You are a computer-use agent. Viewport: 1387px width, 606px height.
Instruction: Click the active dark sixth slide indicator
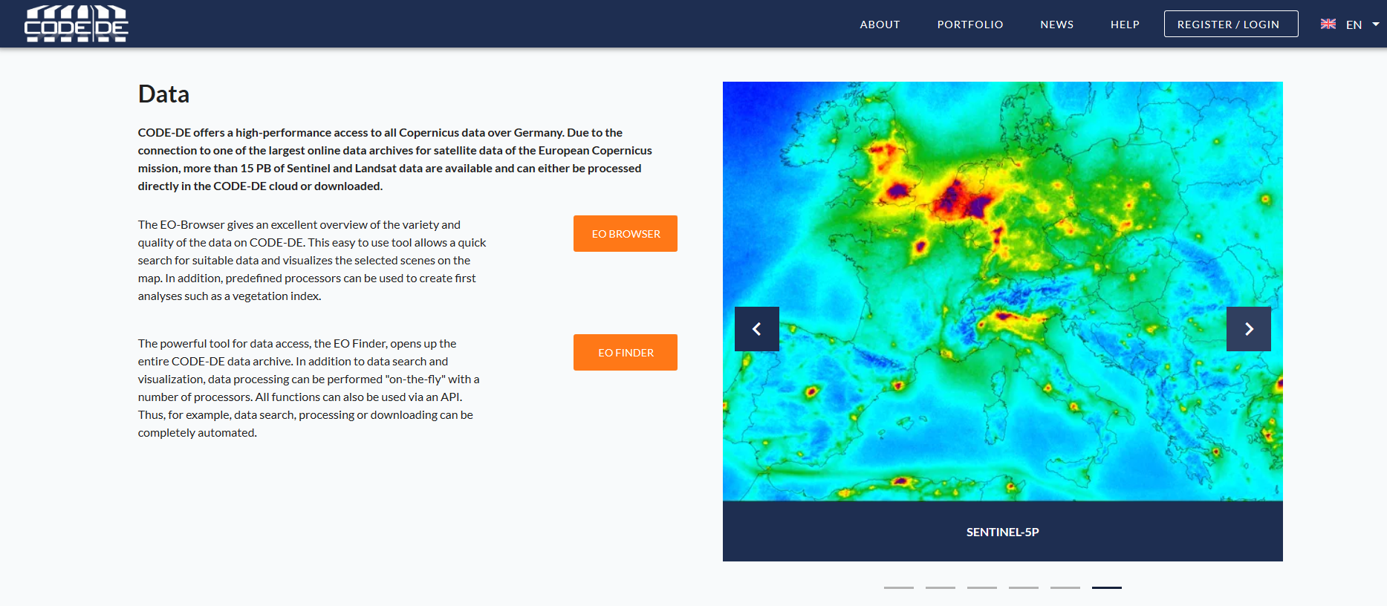click(1106, 587)
